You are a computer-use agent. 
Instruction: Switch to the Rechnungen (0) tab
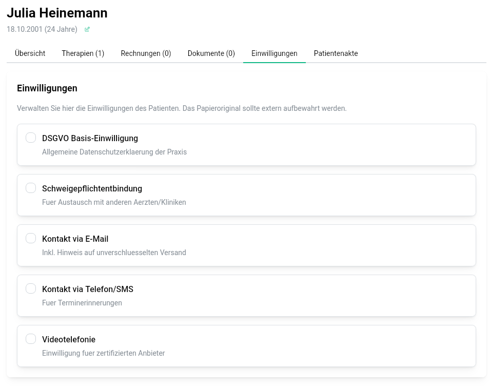click(x=146, y=53)
